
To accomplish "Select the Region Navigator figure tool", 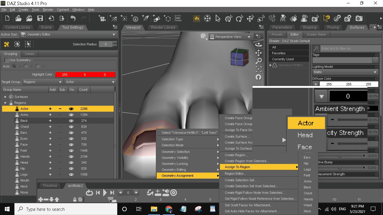I will tap(304, 19).
